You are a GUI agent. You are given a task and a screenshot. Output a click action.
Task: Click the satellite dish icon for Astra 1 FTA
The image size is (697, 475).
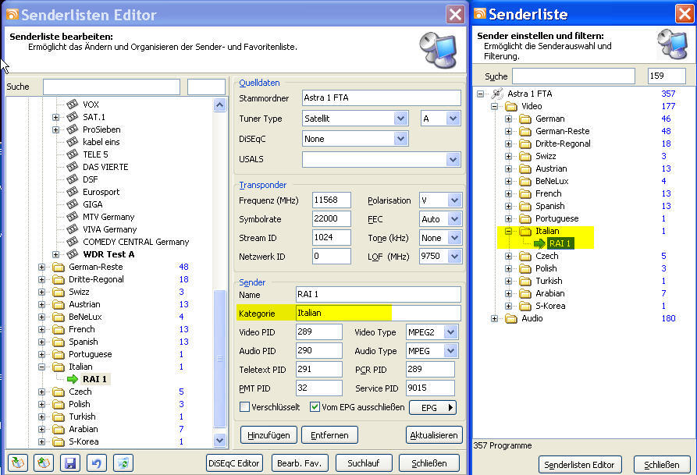pos(497,94)
